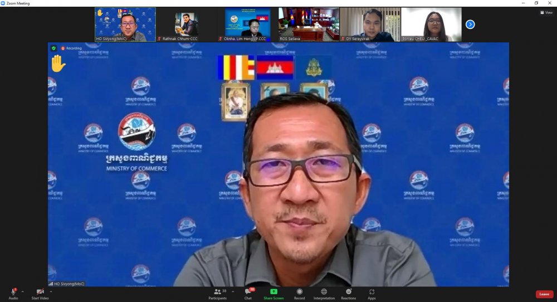The width and height of the screenshot is (557, 302).
Task: Click the red Leave button
Action: (544, 294)
